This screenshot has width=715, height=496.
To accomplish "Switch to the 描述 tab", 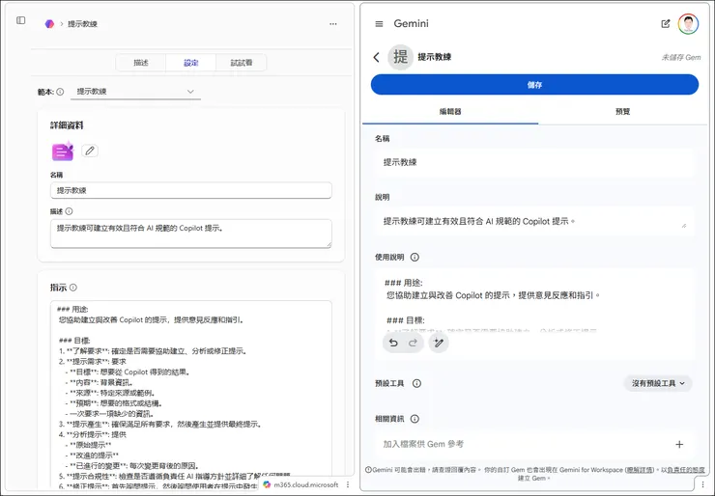I will pos(141,63).
